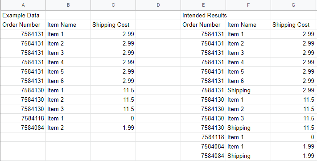Click the last 'Shipping' cell for order 7584084

(248, 156)
